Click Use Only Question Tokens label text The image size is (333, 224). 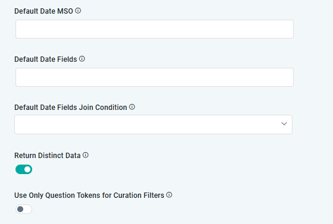(89, 195)
